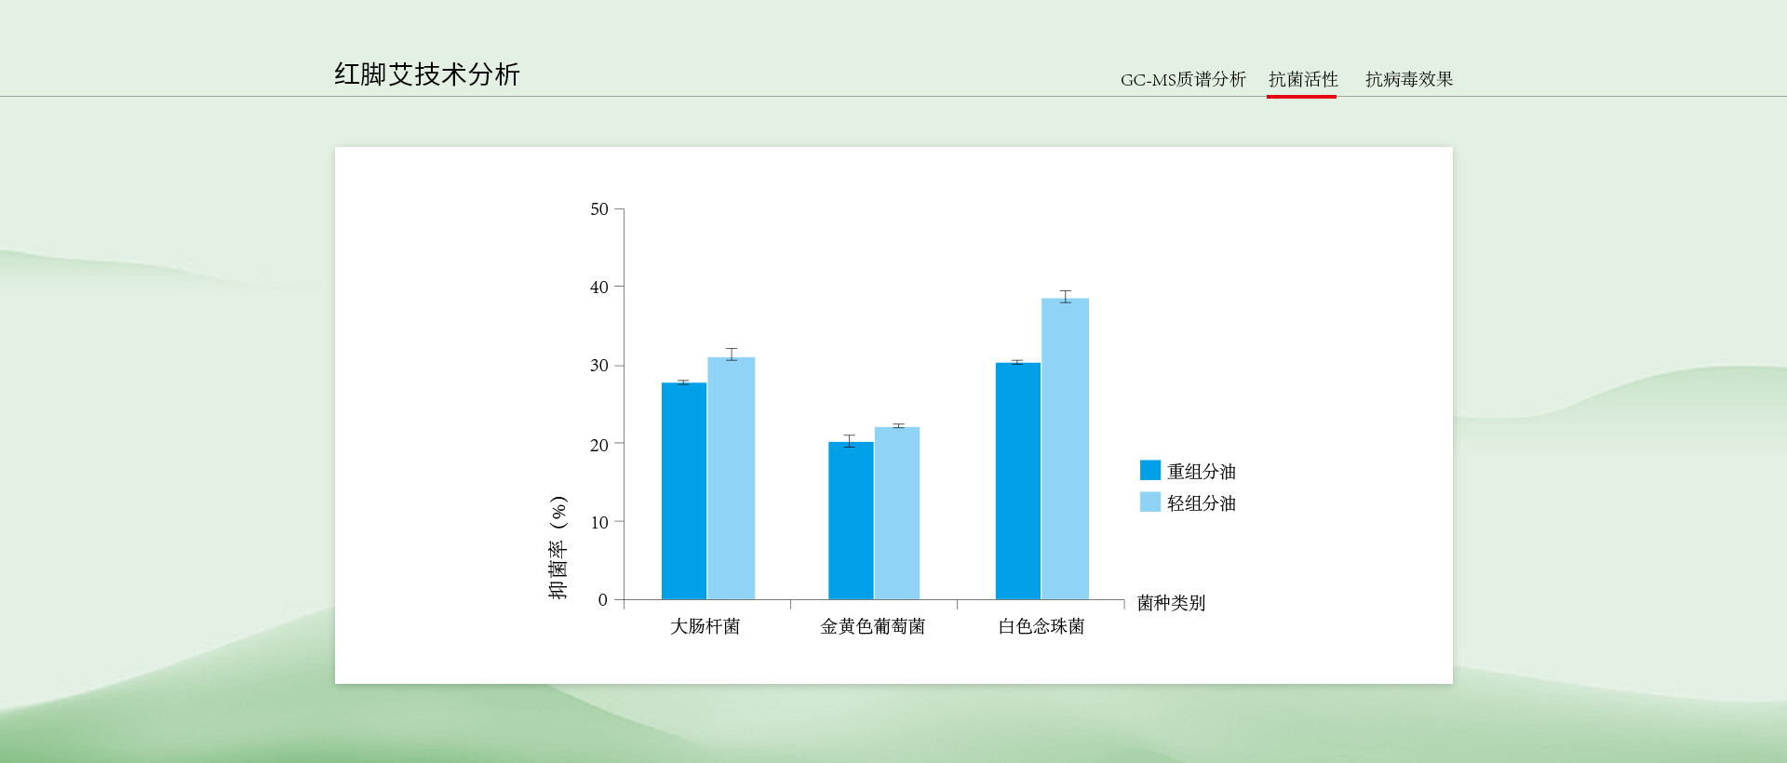Image resolution: width=1787 pixels, height=763 pixels.
Task: Select the light blue bar for 大肠杆菌
Action: pyautogui.click(x=731, y=478)
